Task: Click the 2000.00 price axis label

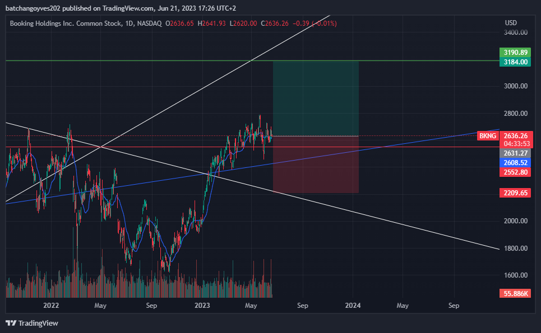Action: [x=515, y=221]
